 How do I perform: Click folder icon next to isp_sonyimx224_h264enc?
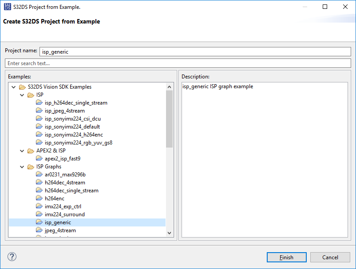coord(39,134)
